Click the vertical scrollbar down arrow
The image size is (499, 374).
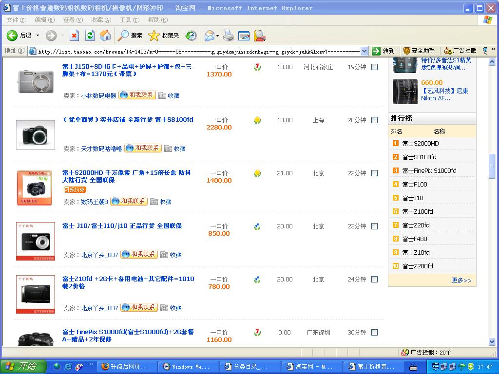tap(492, 342)
